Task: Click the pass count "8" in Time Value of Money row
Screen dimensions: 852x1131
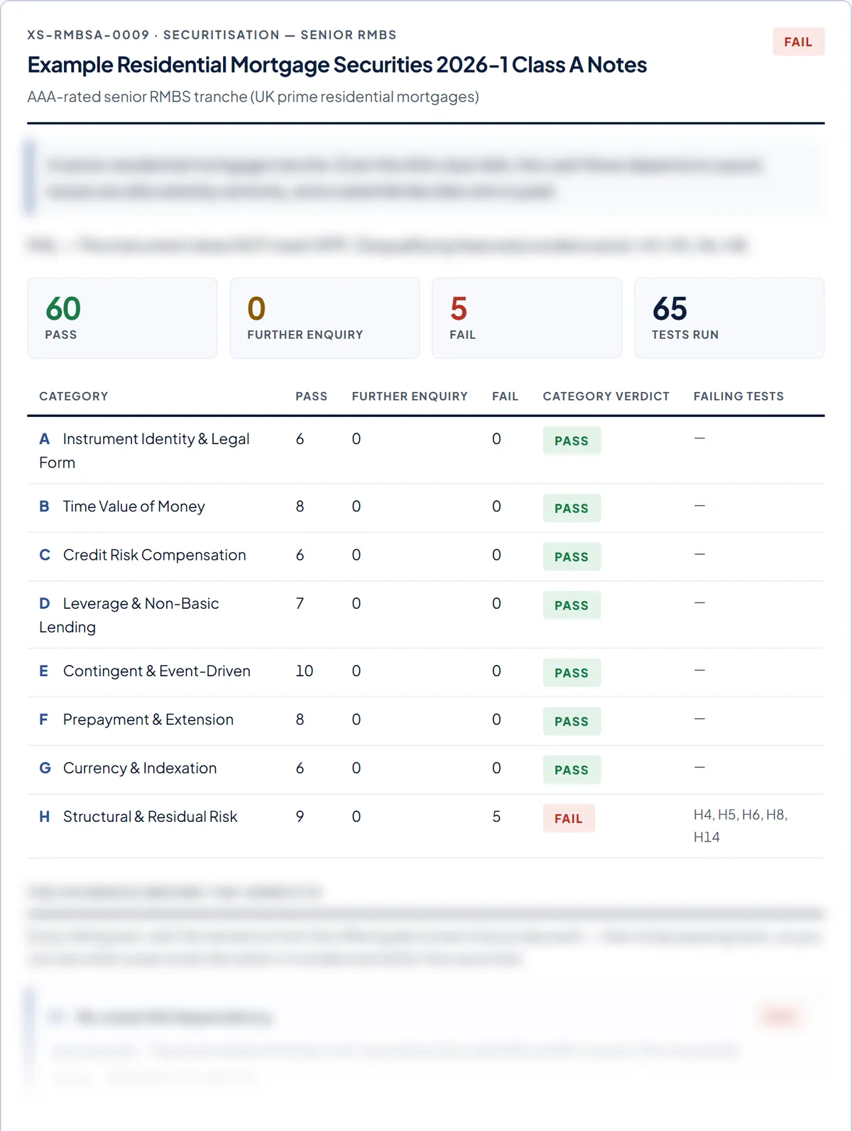Action: [x=300, y=506]
